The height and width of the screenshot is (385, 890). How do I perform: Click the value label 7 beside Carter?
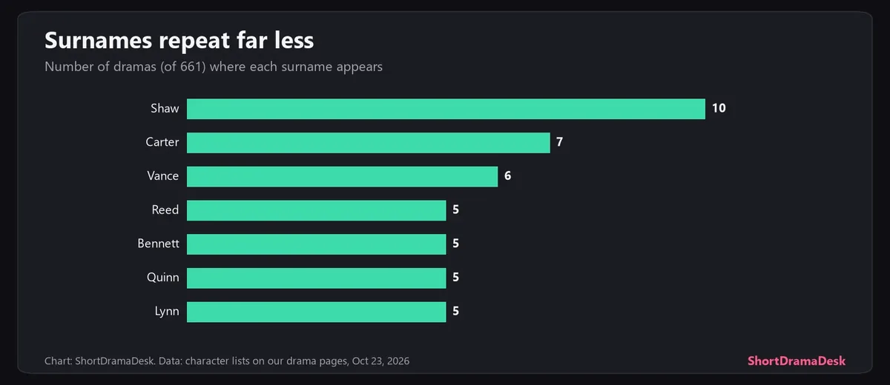pos(560,142)
